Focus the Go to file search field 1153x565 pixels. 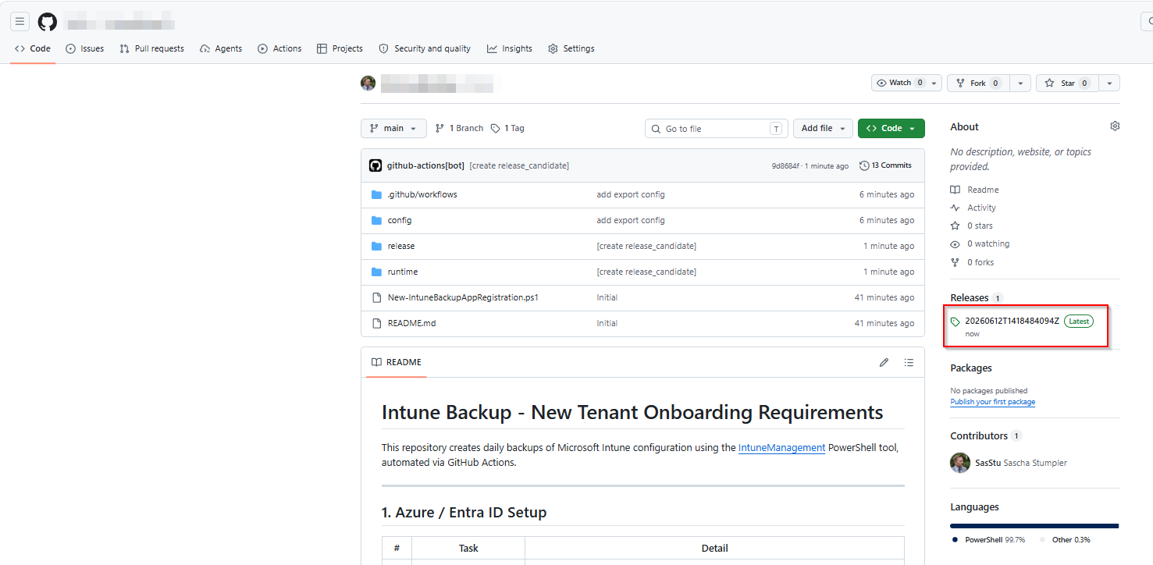(x=717, y=129)
